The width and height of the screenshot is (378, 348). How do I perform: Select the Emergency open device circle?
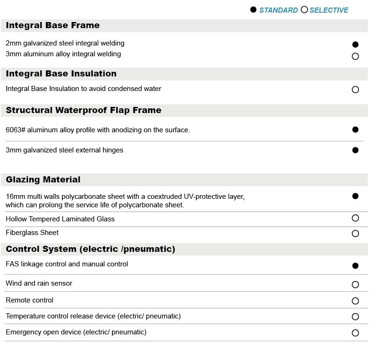pyautogui.click(x=355, y=333)
